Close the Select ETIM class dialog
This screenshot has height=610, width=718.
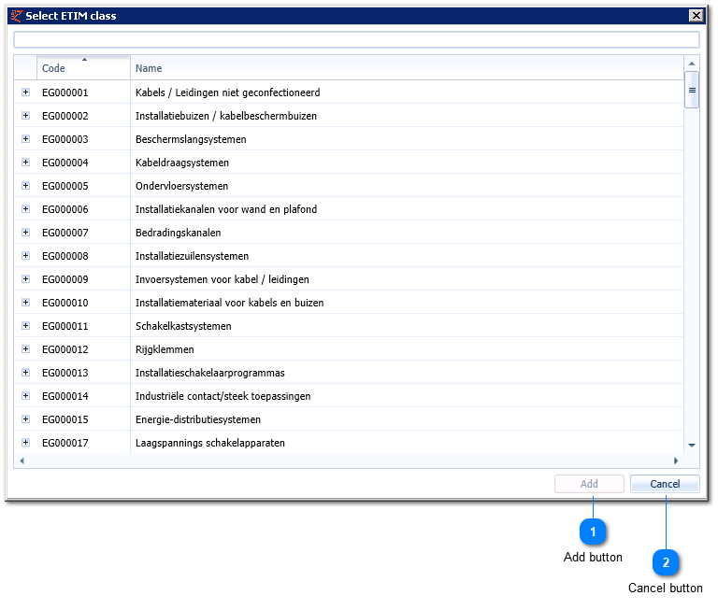(696, 16)
